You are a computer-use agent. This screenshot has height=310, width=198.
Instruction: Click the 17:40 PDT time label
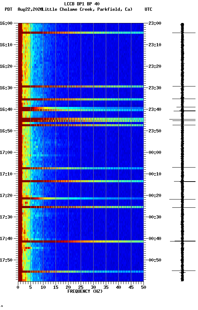coord(6,239)
